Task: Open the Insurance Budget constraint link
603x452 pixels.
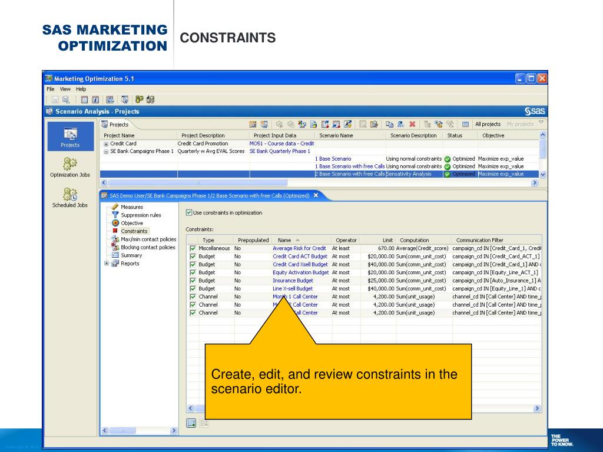Action: coord(293,281)
